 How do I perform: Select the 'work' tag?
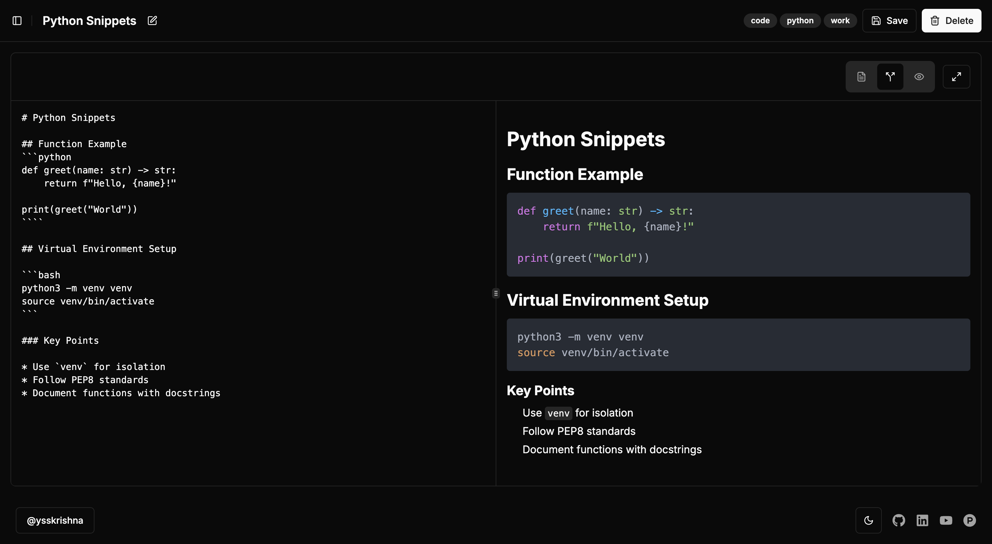840,21
